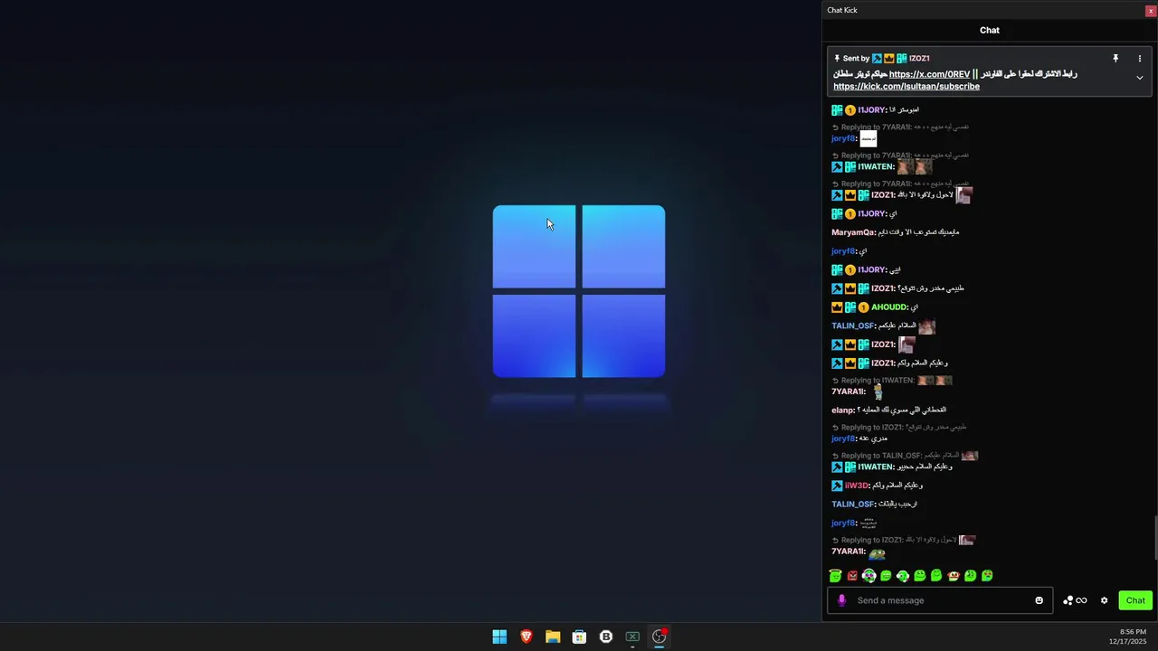Viewport: 1158px width, 651px height.
Task: Send message with green Chat button
Action: (x=1135, y=600)
